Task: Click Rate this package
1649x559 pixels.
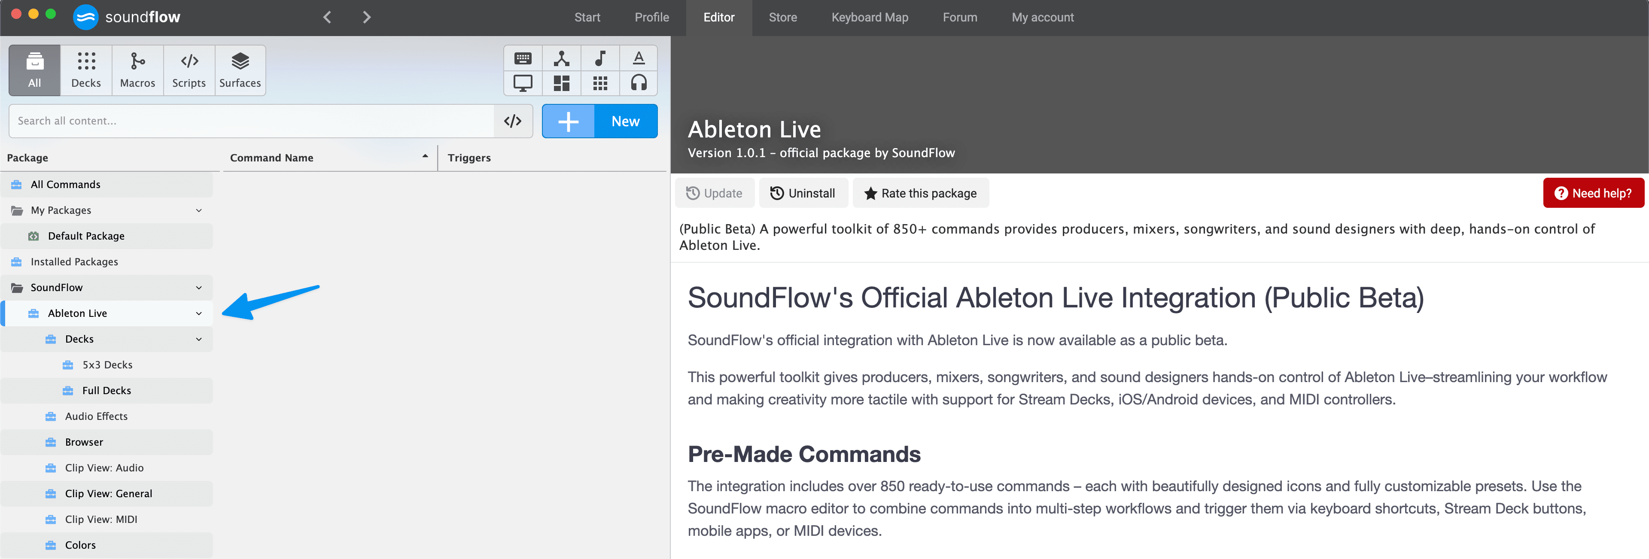Action: point(921,193)
